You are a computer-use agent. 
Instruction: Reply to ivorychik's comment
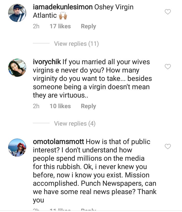click(x=88, y=106)
